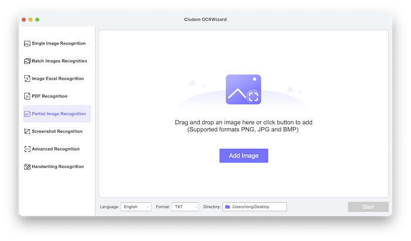Open the Image Excel Recognition icon
The width and height of the screenshot is (411, 241).
(27, 79)
